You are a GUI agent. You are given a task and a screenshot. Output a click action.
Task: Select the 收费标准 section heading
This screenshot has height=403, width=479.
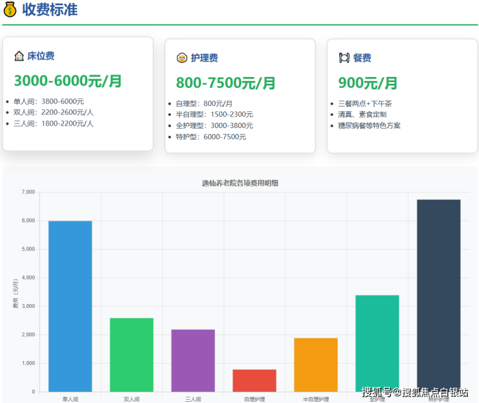50,10
